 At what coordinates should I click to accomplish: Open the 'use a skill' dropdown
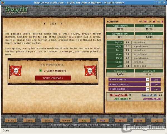click(129, 80)
